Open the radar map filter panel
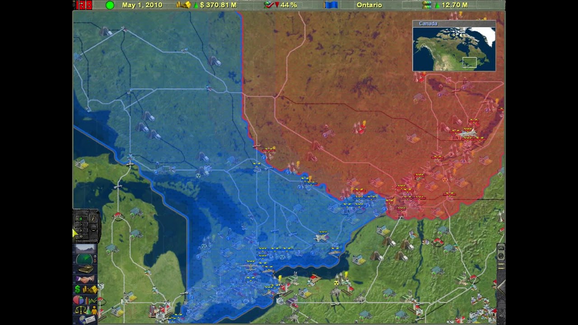This screenshot has width=578, height=325. pos(84,259)
